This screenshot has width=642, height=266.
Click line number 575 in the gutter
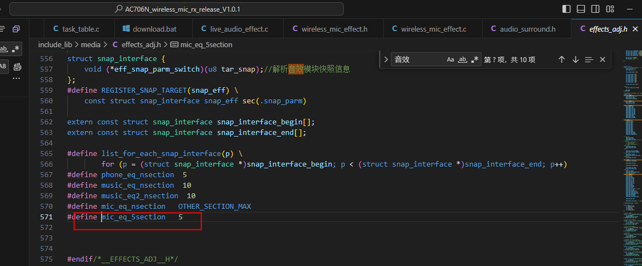coord(46,259)
